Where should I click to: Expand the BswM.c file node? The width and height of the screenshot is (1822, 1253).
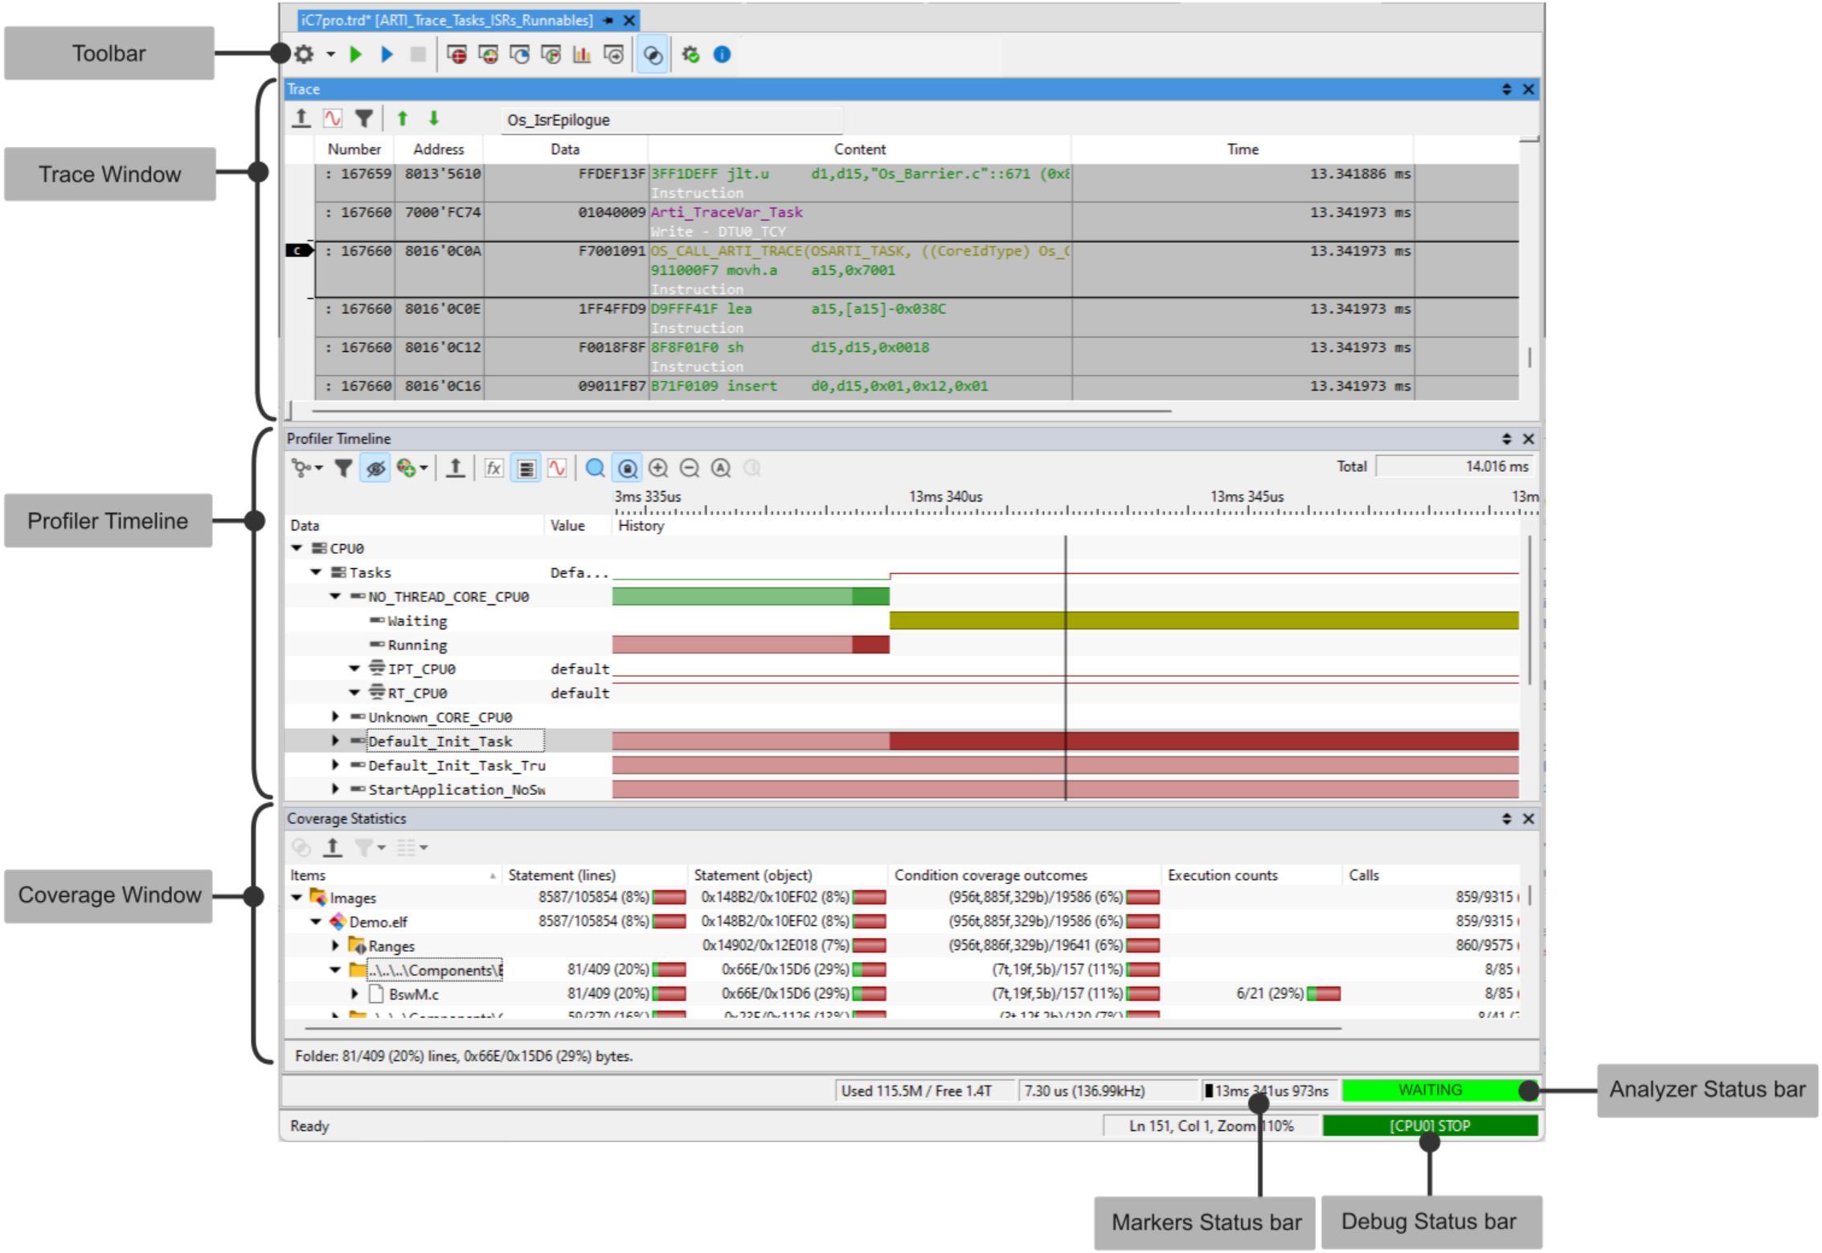354,994
